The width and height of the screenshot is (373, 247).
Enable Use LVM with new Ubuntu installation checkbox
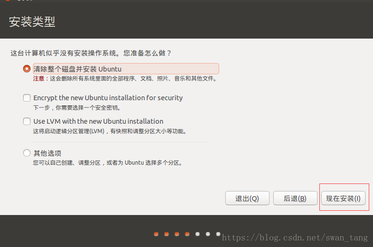(27, 121)
